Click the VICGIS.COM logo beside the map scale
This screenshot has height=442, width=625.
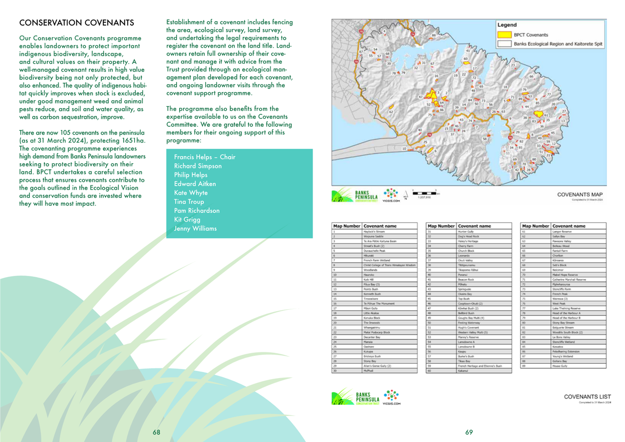(391, 195)
